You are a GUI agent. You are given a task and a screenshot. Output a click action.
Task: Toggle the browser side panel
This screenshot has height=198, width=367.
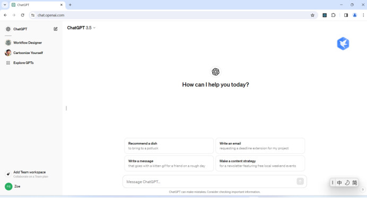click(x=346, y=15)
